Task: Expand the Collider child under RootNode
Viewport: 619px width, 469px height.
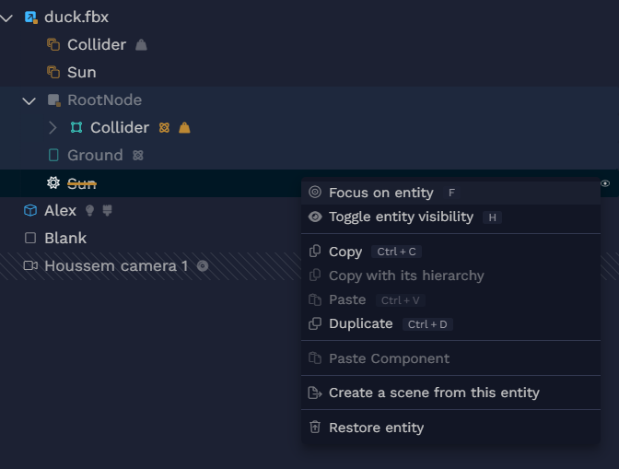Action: 53,127
